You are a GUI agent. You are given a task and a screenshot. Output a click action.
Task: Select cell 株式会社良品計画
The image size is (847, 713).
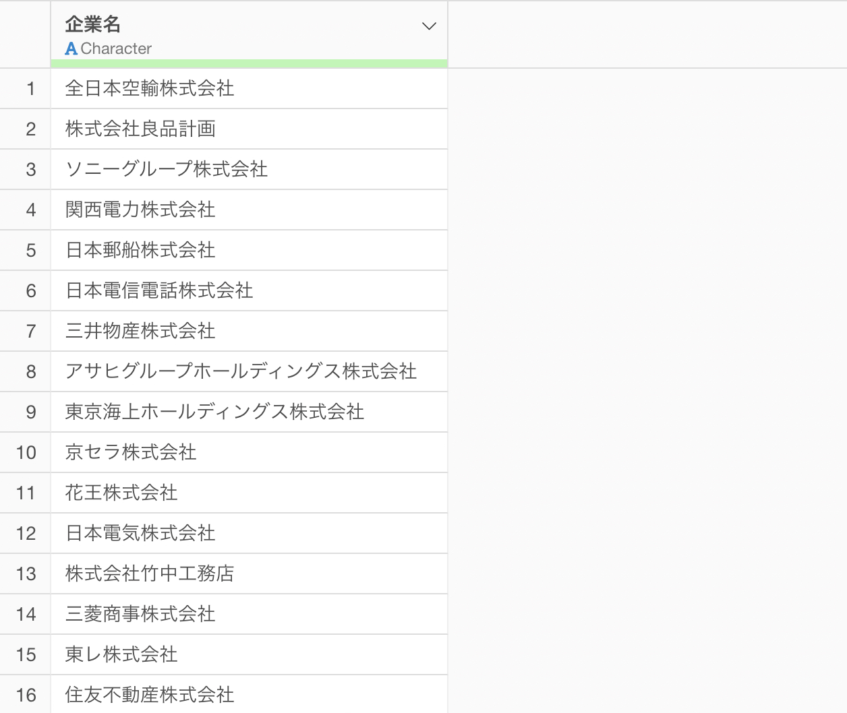click(140, 129)
